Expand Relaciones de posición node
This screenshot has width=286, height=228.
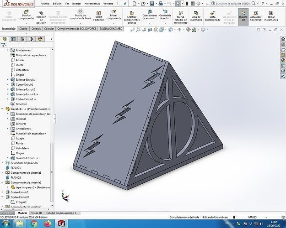(x=2, y=163)
